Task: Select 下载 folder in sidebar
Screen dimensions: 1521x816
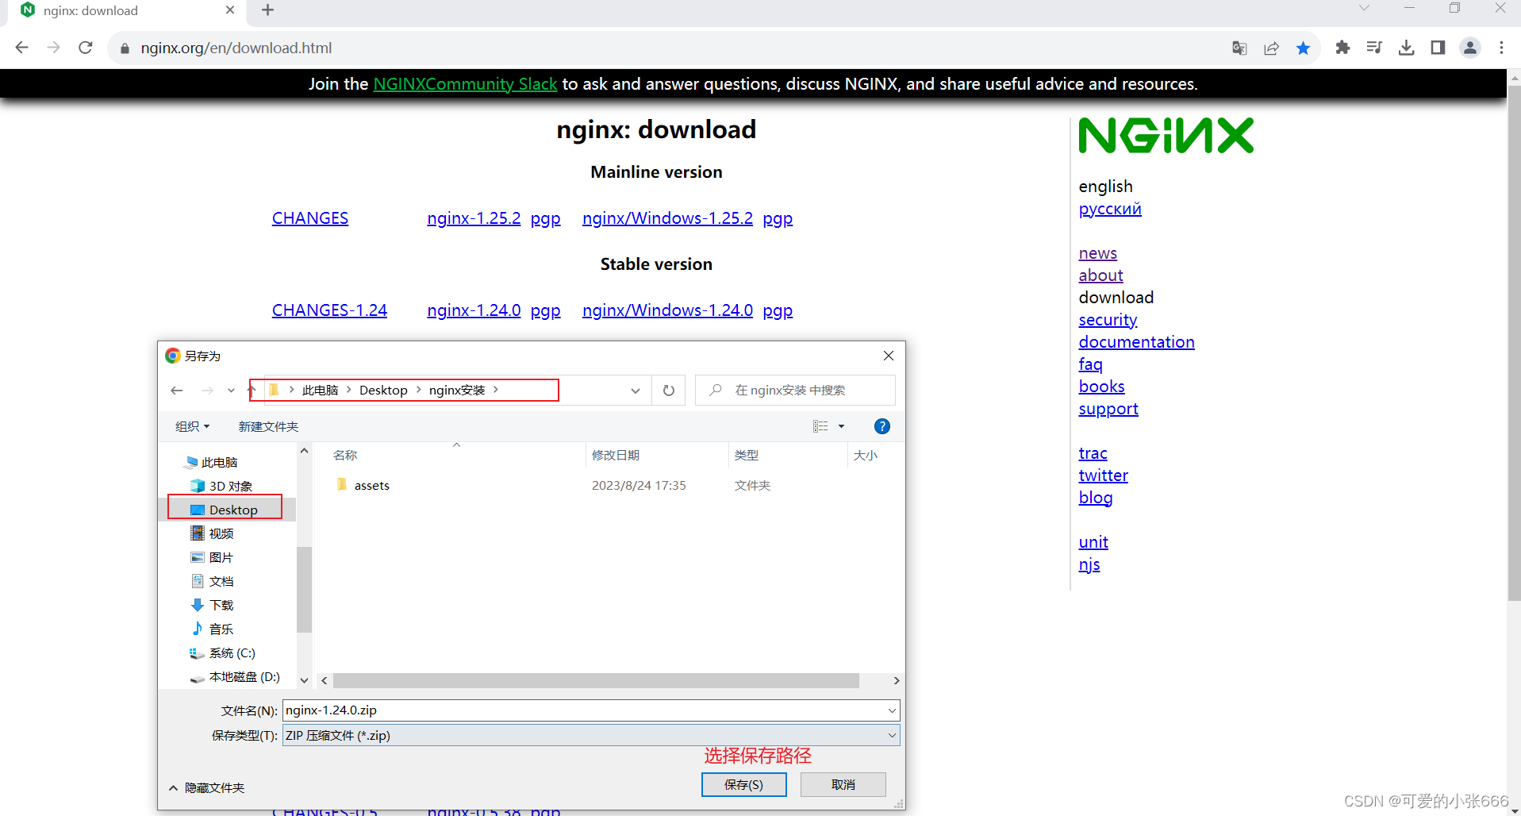Action: pos(221,605)
